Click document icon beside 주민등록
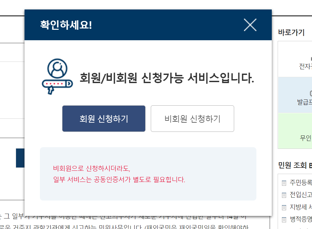This screenshot has width=312, height=229. [x=284, y=183]
